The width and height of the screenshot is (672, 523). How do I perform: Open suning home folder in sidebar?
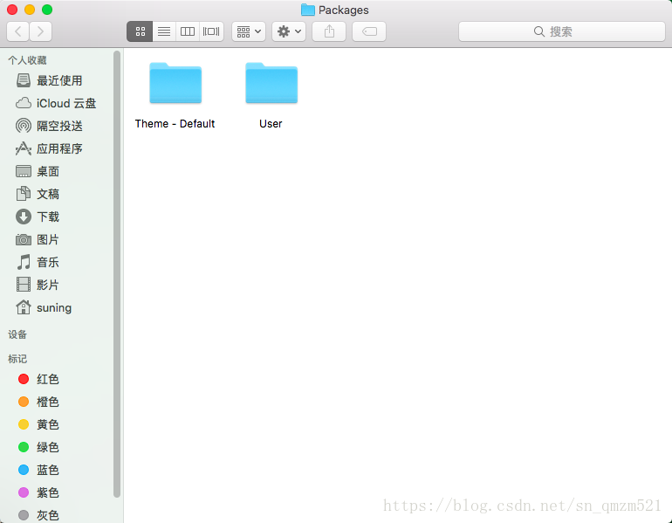pyautogui.click(x=44, y=307)
